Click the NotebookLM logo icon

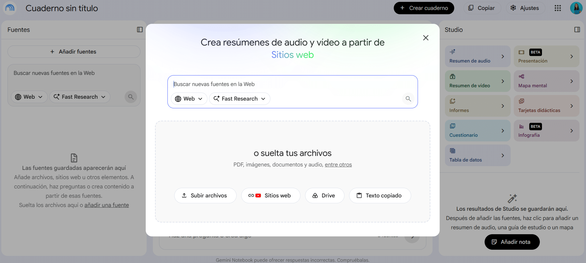pyautogui.click(x=10, y=8)
